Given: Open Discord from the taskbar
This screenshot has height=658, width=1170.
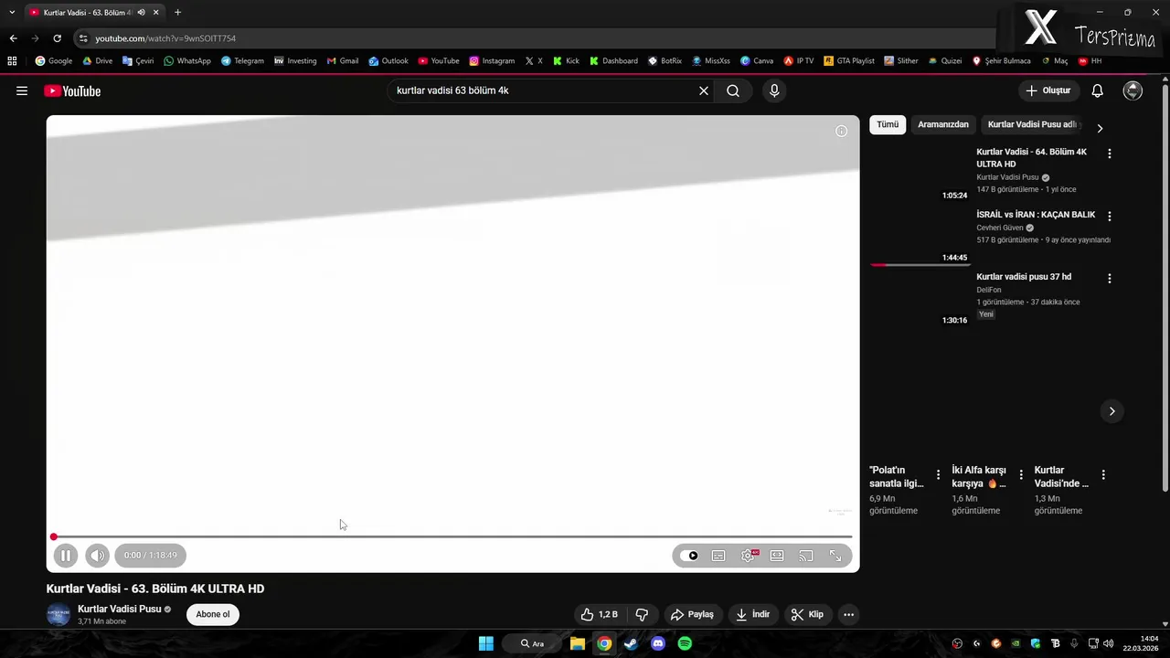Looking at the screenshot, I should [658, 643].
